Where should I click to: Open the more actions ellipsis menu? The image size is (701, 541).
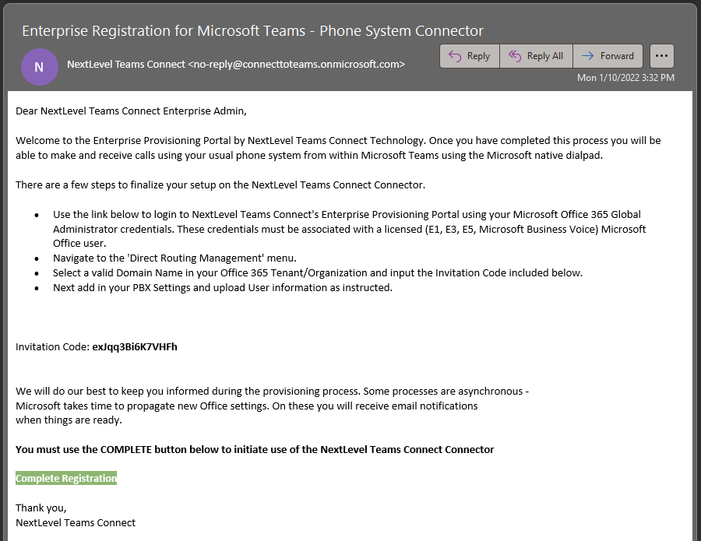click(x=662, y=56)
